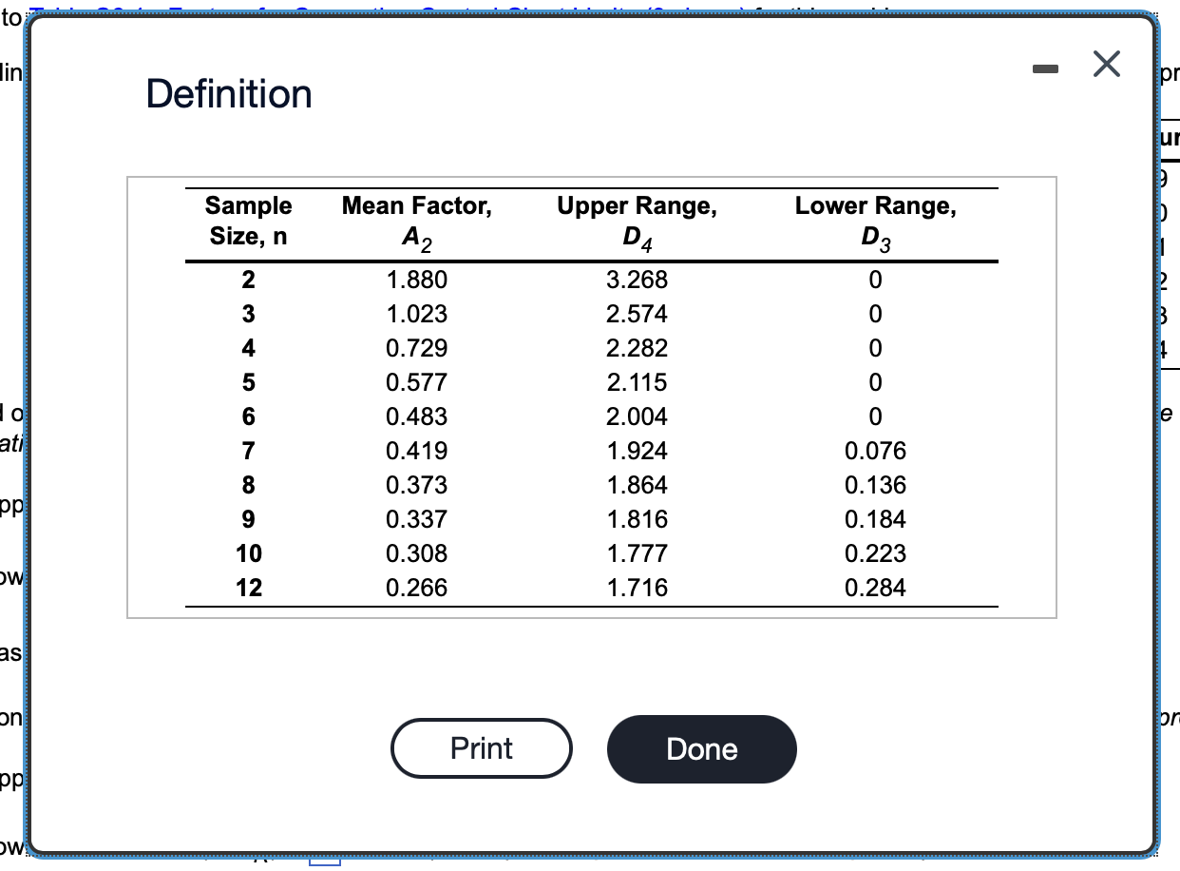Select sample size 7 in the table
The width and height of the screenshot is (1180, 871).
(248, 451)
